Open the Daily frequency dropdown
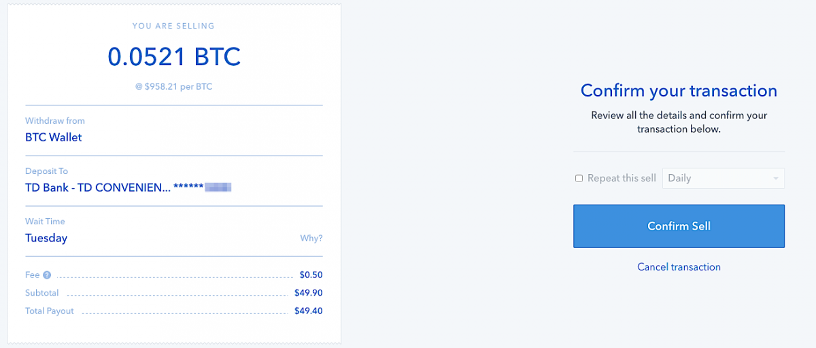 tap(723, 179)
